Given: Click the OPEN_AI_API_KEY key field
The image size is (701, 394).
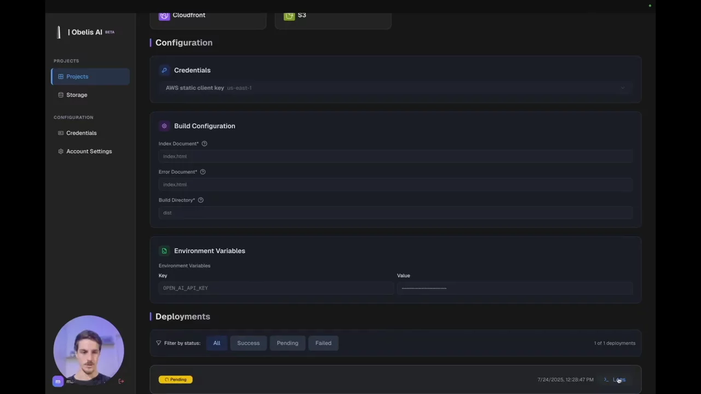Looking at the screenshot, I should (x=276, y=288).
